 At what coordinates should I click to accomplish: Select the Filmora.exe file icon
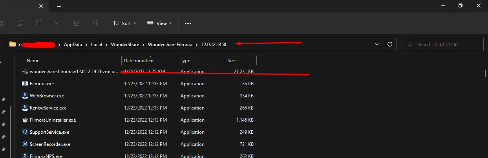point(25,84)
